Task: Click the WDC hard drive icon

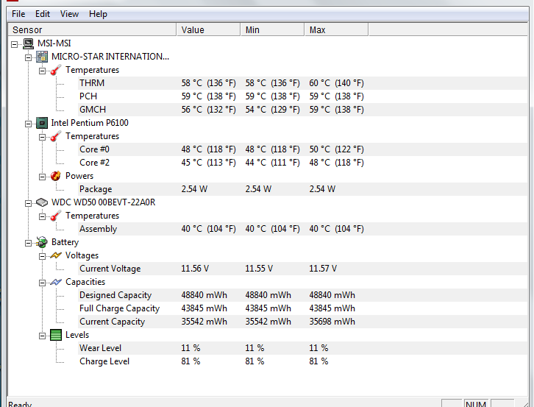Action: [42, 202]
